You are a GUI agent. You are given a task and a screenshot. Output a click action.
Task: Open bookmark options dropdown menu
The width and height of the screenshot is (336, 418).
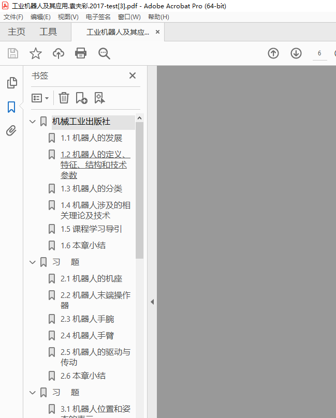[x=40, y=98]
